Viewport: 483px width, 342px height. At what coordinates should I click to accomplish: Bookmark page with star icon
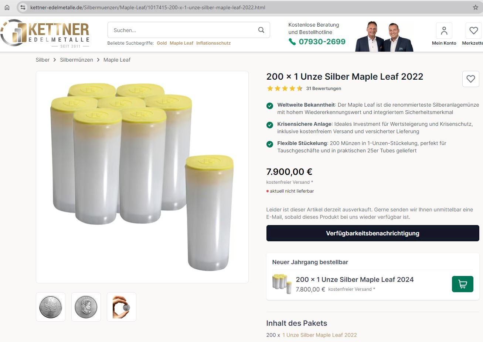tap(476, 7)
